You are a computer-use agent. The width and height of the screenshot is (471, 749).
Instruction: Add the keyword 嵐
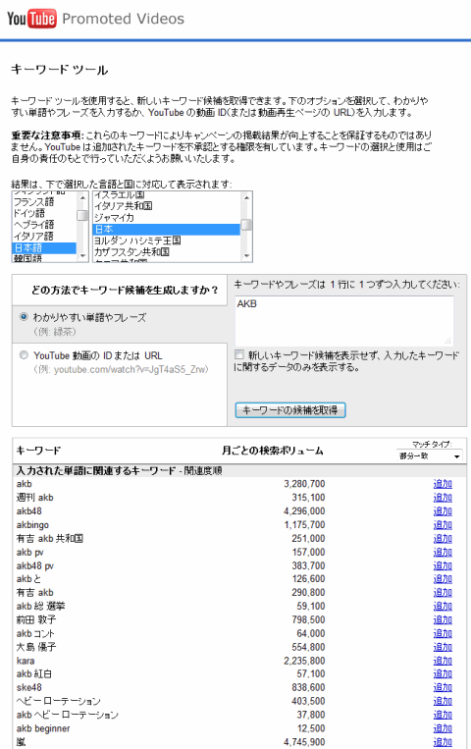pos(443,742)
